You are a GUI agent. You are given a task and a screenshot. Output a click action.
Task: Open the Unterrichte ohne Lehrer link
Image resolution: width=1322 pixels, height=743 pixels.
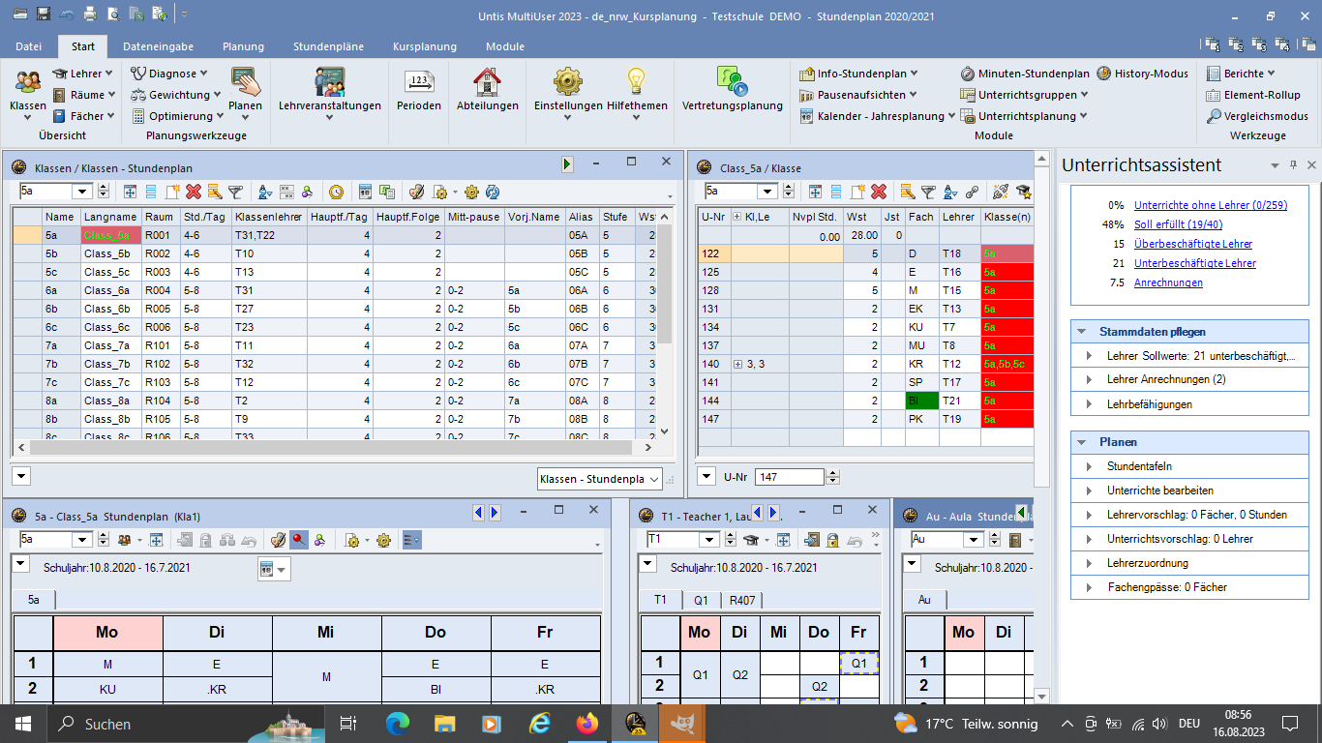pyautogui.click(x=1210, y=205)
